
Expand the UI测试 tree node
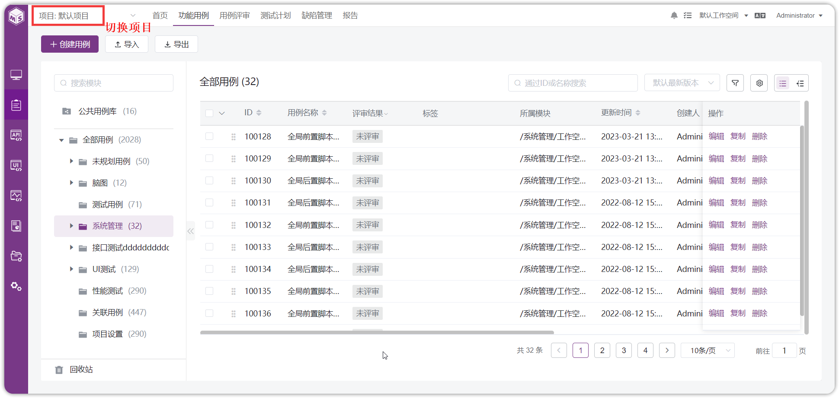[x=71, y=269]
